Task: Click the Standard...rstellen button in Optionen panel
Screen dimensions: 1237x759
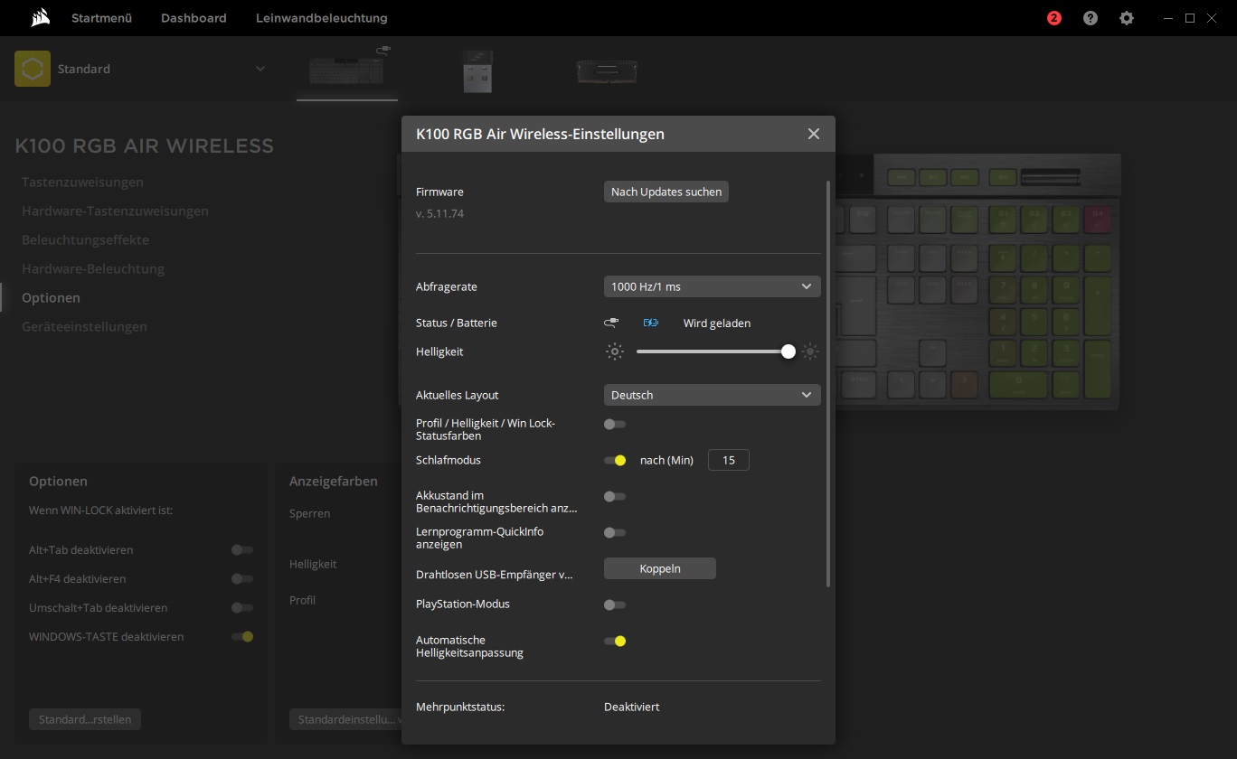Action: [x=85, y=719]
